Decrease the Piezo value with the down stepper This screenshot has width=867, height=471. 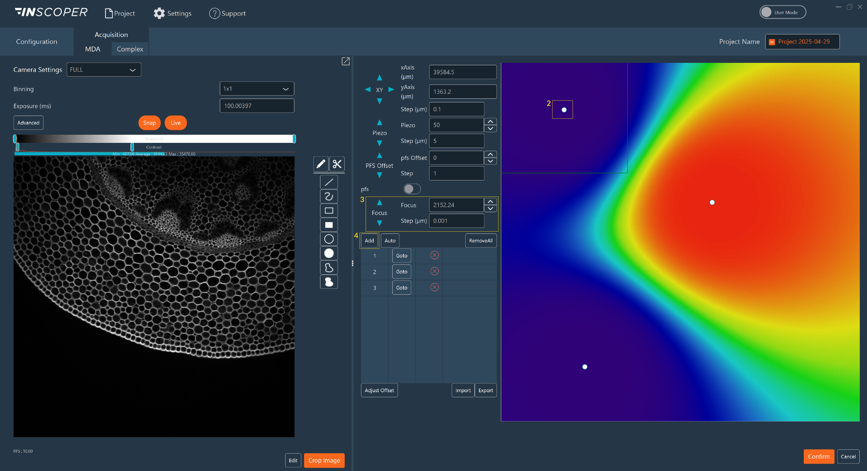tap(490, 129)
